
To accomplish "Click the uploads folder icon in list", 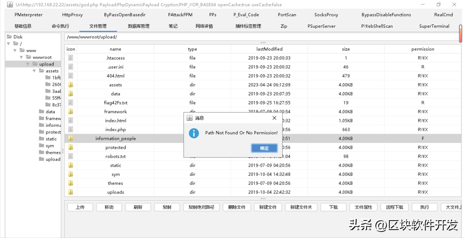I will point(71,192).
